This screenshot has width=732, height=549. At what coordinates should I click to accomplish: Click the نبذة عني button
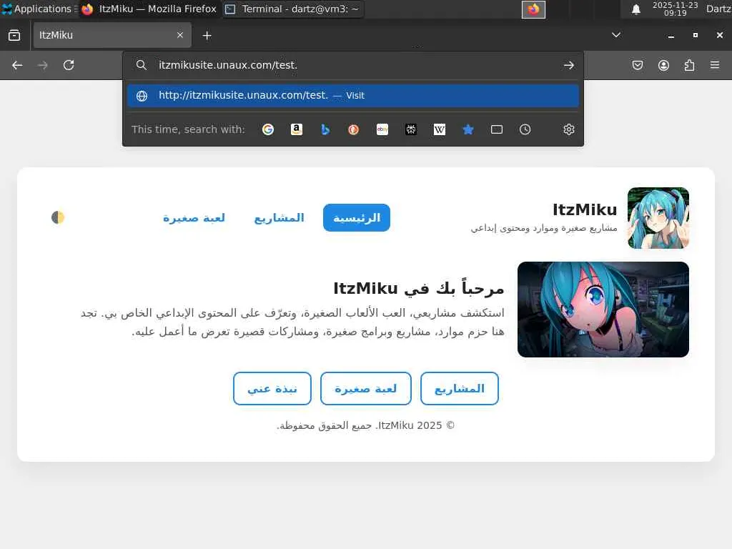pos(272,388)
